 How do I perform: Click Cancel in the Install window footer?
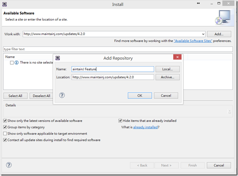click(x=219, y=165)
